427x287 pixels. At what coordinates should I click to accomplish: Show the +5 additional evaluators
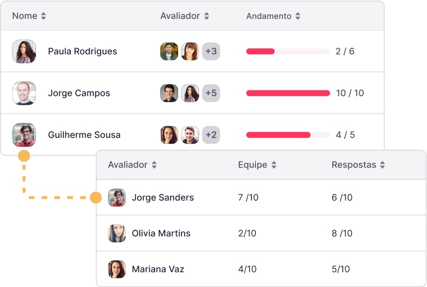pos(211,93)
